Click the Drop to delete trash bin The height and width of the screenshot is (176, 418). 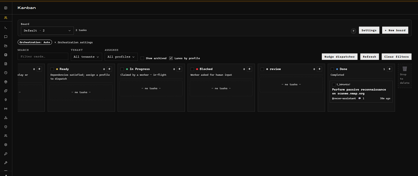click(x=405, y=76)
